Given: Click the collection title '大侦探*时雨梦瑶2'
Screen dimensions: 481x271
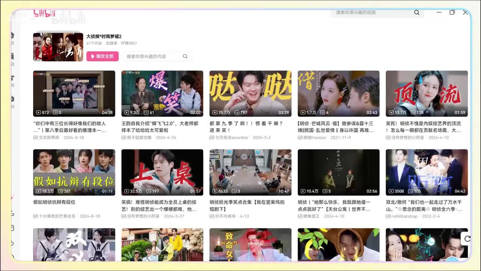Looking at the screenshot, I should click(x=104, y=37).
